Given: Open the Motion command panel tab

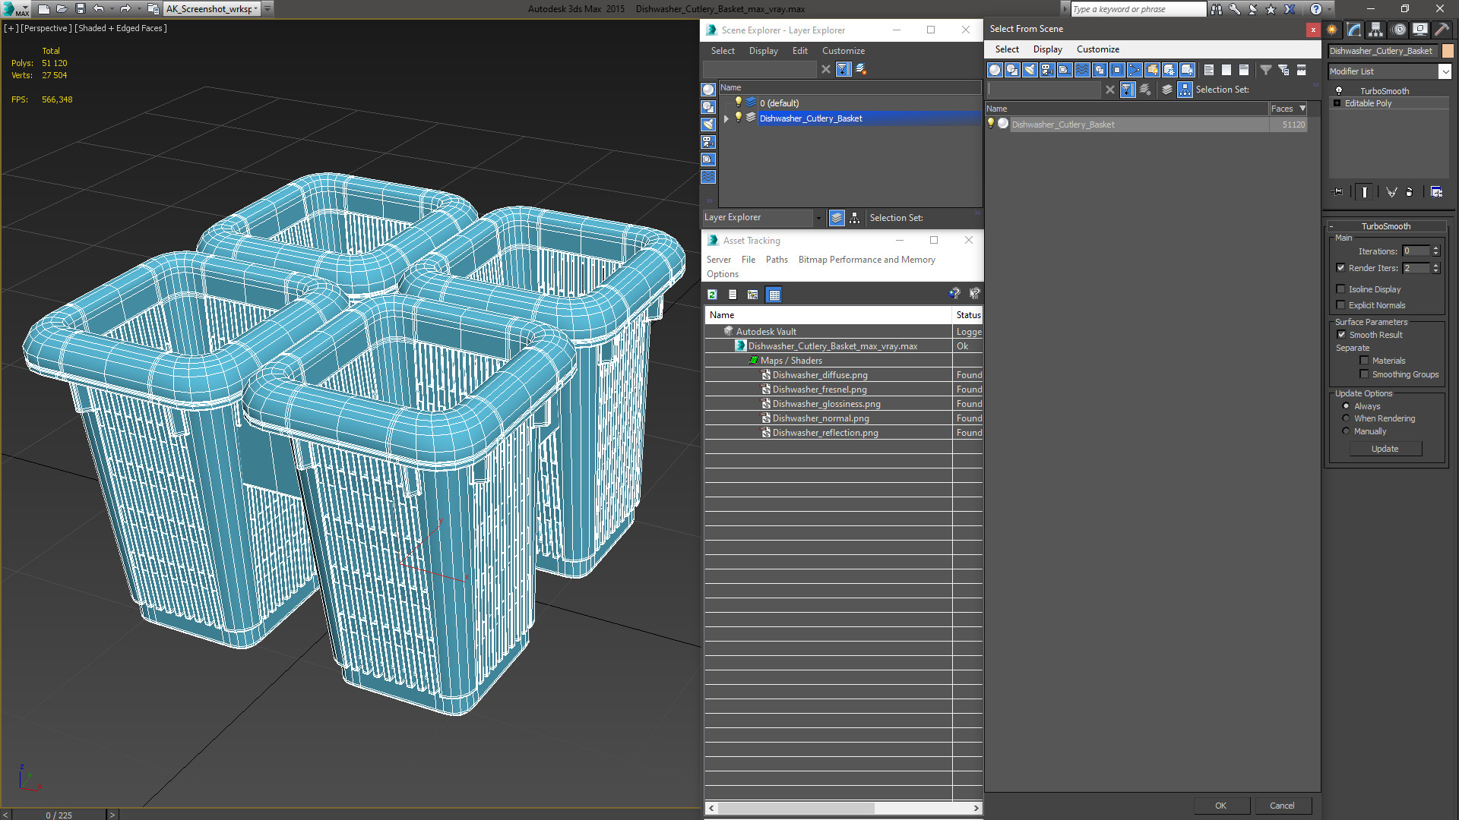Looking at the screenshot, I should [1399, 30].
